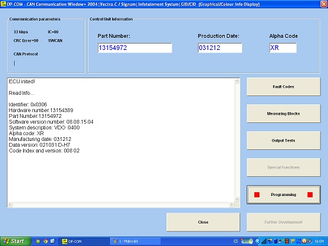The height and width of the screenshot is (246, 328).
Task: Click the log scrollbar down arrow
Action: coord(237,199)
